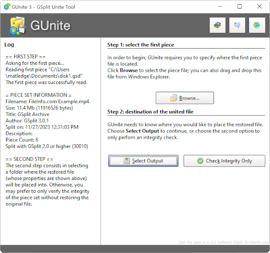The height and width of the screenshot is (253, 270).
Task: Maximize the GUnite window
Action: tap(239, 6)
